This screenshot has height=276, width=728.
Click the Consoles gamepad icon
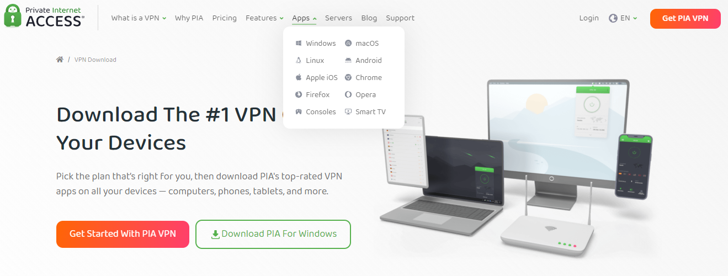coord(299,112)
